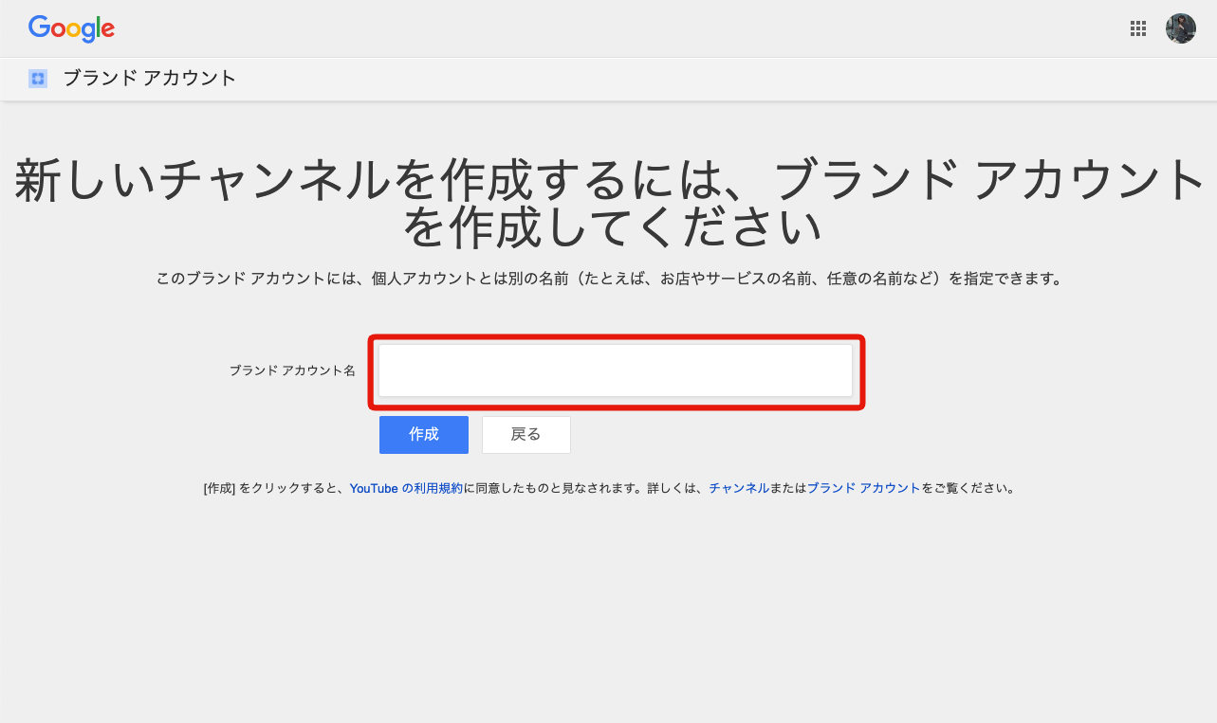Open the YouTube の利用規約 link
Image resolution: width=1217 pixels, height=723 pixels.
pyautogui.click(x=406, y=489)
